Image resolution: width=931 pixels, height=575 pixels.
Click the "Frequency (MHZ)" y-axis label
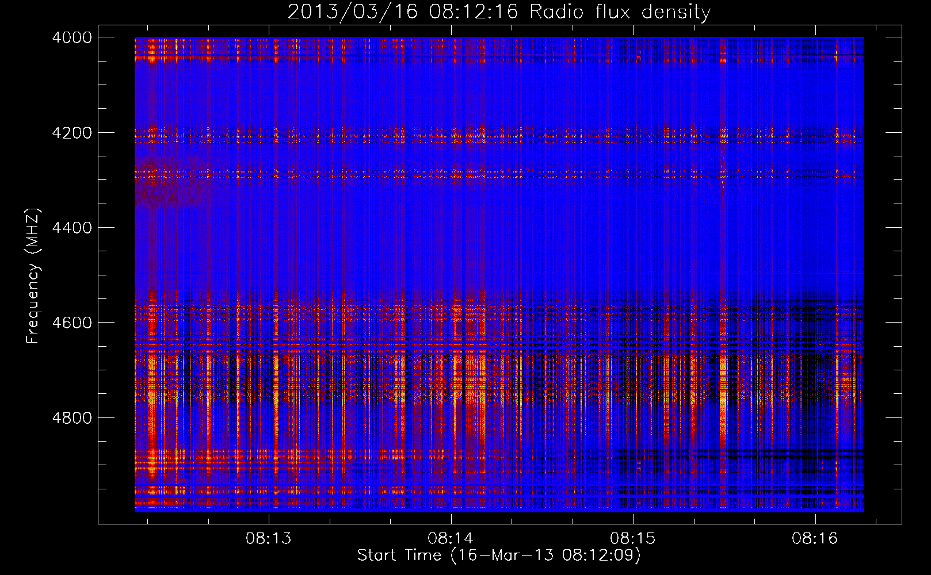coord(33,276)
